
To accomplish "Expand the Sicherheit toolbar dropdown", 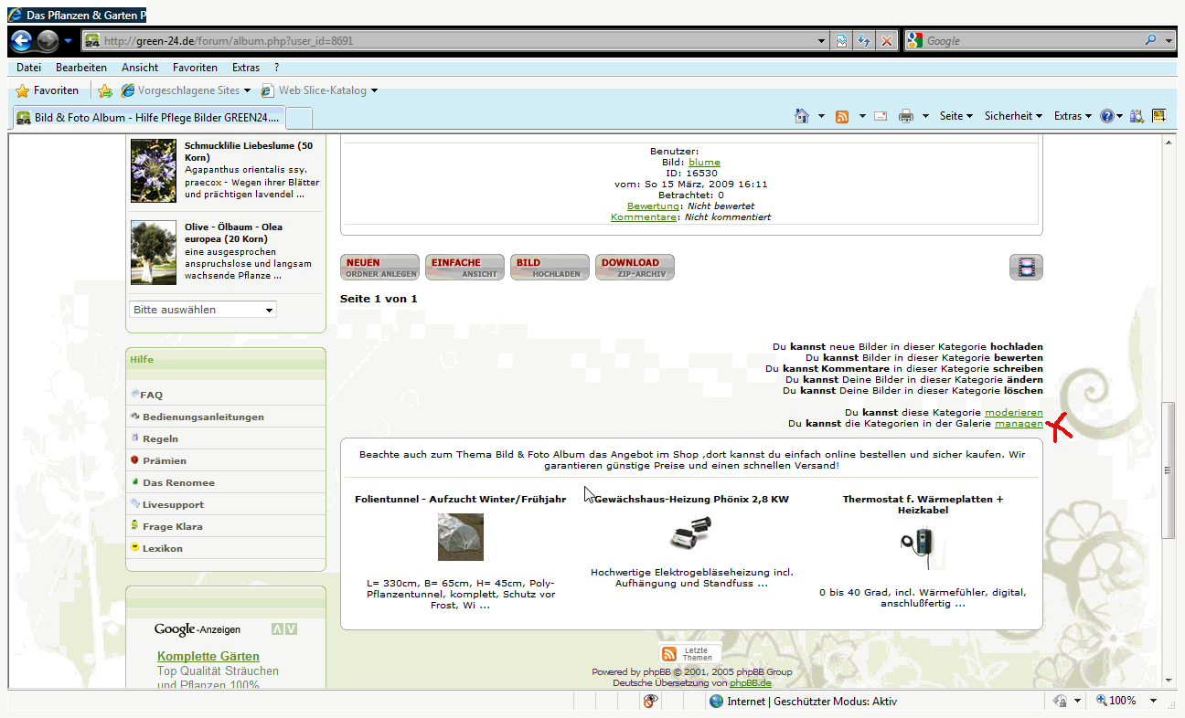I will (x=1013, y=116).
